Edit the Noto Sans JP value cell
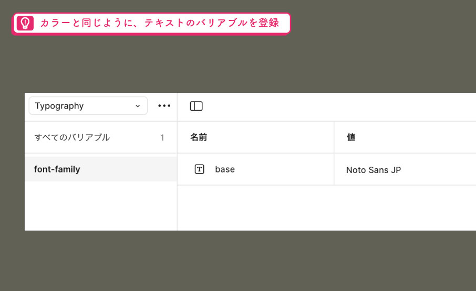This screenshot has height=291, width=476. click(405, 169)
